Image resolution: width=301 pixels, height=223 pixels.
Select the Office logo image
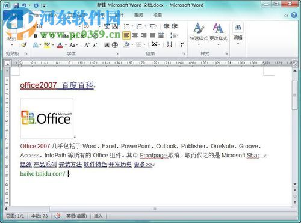pos(47,118)
